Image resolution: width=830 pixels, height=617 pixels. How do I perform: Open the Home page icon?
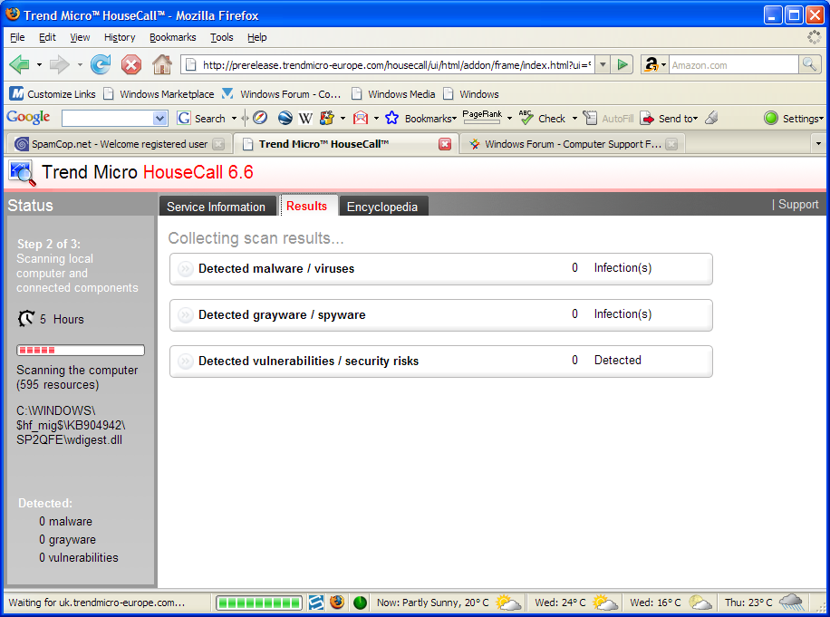click(x=162, y=64)
